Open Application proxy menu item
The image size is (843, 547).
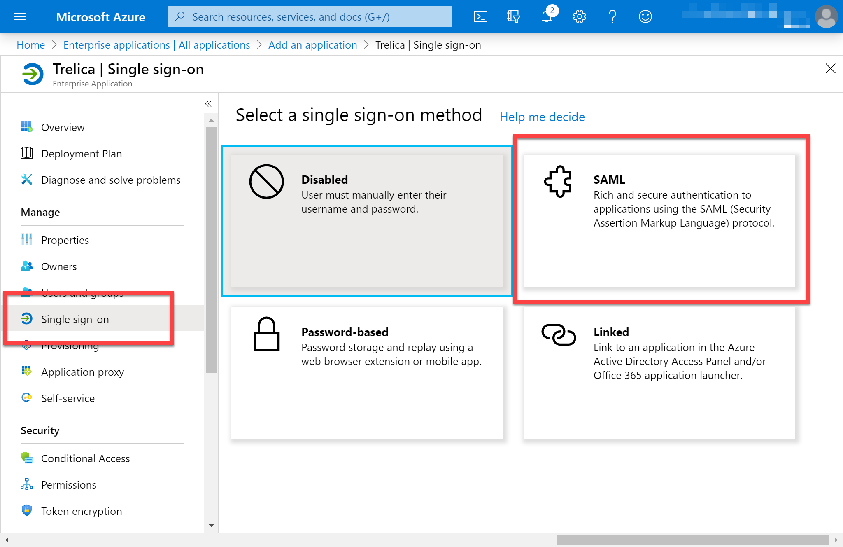click(x=82, y=372)
